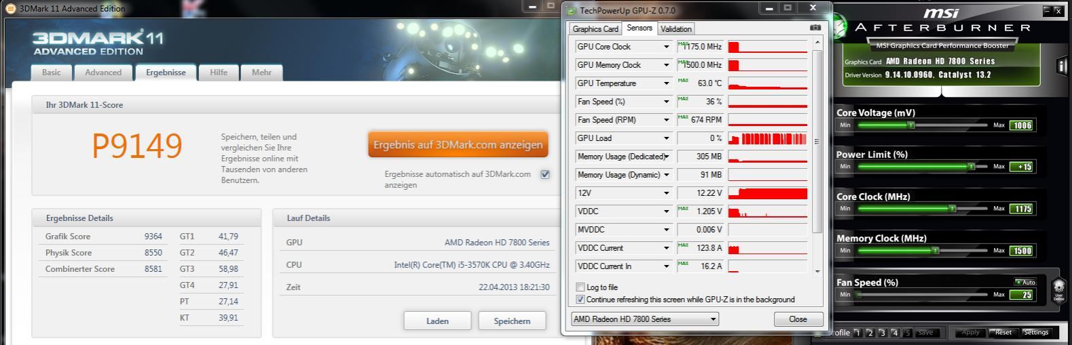The height and width of the screenshot is (345, 1072).
Task: Switch to the Advanced tab in 3DMark 11
Action: (x=103, y=73)
